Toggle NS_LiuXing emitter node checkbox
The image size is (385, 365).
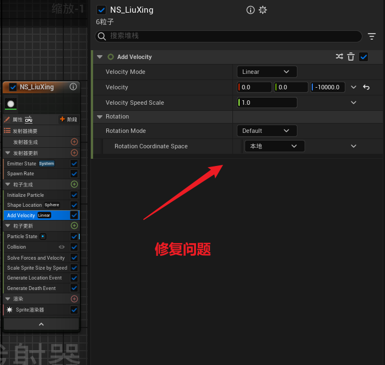pos(13,87)
